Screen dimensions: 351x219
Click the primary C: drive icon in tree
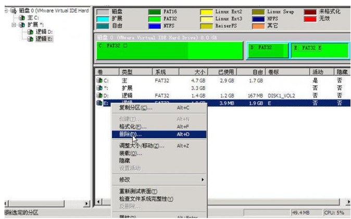pyautogui.click(x=22, y=18)
